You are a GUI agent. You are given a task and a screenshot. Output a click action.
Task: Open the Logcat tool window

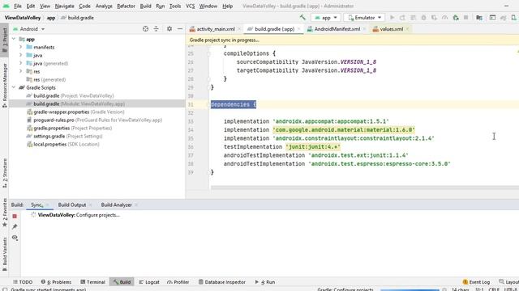click(149, 282)
